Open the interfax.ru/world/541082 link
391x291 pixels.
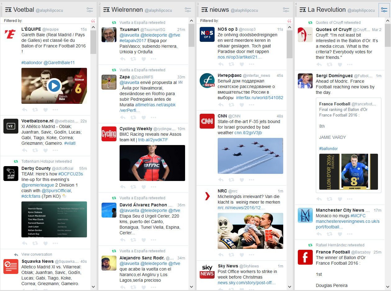pyautogui.click(x=260, y=98)
